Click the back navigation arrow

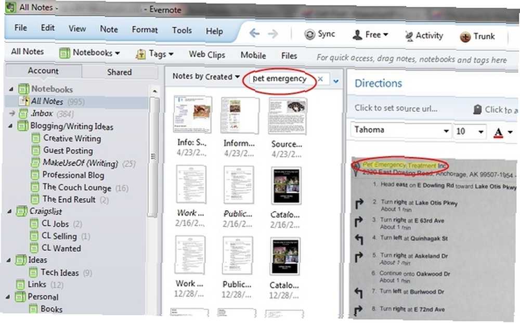(x=254, y=33)
